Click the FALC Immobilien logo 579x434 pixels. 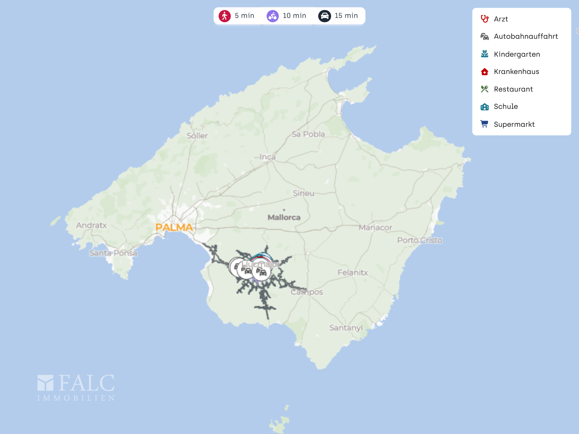(x=76, y=388)
